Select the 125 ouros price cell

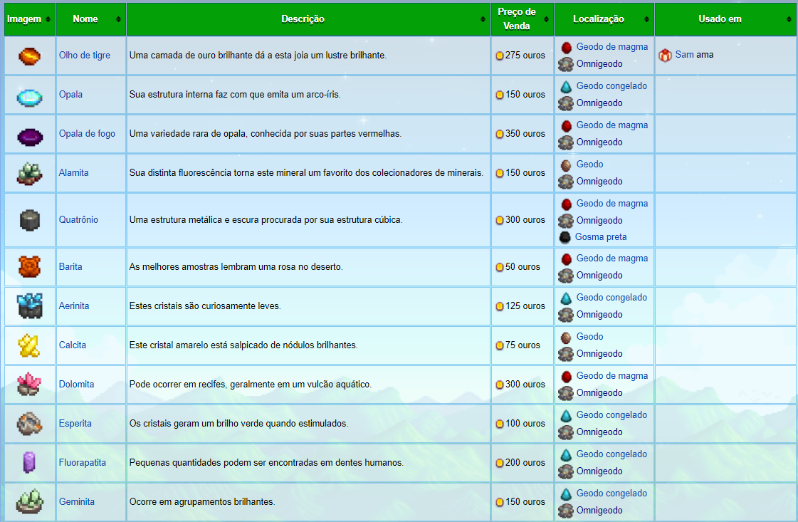click(523, 306)
